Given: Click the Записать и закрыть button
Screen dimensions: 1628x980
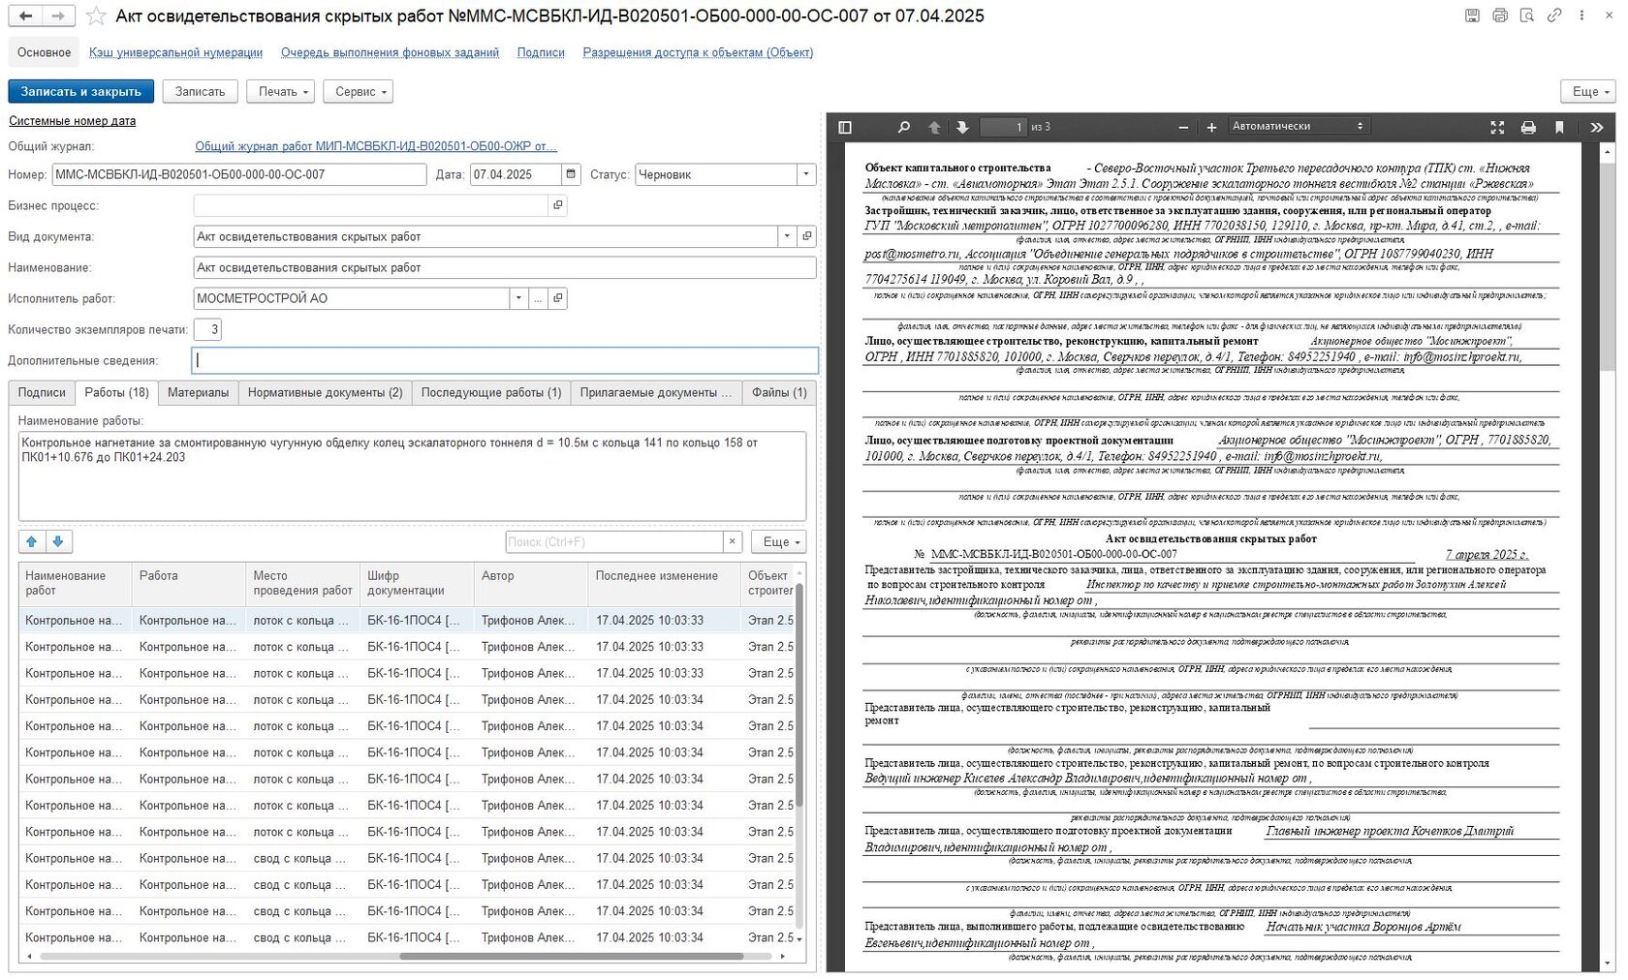Looking at the screenshot, I should (80, 91).
